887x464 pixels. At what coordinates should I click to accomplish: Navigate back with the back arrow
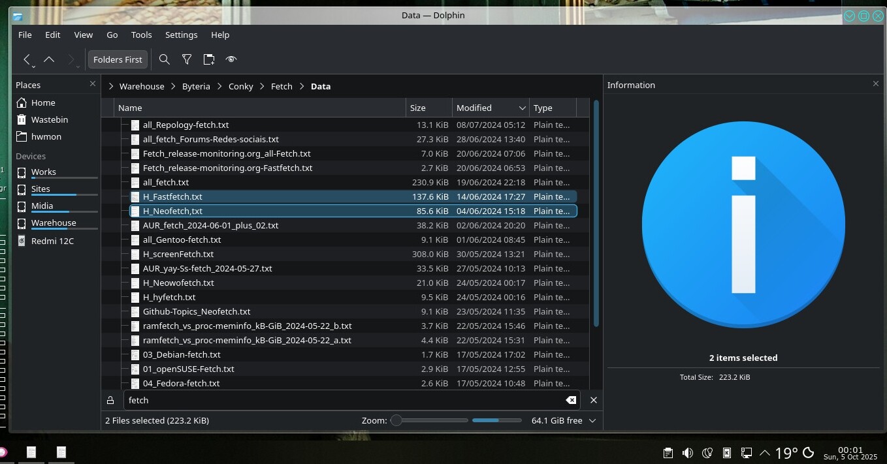point(27,59)
